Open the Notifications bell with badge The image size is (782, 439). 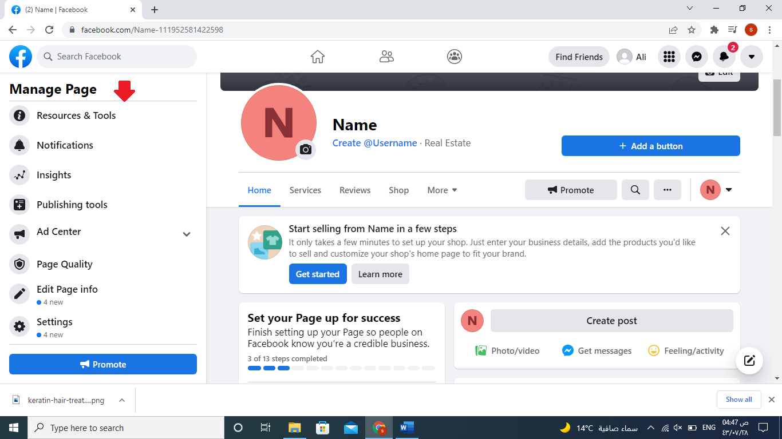click(724, 57)
